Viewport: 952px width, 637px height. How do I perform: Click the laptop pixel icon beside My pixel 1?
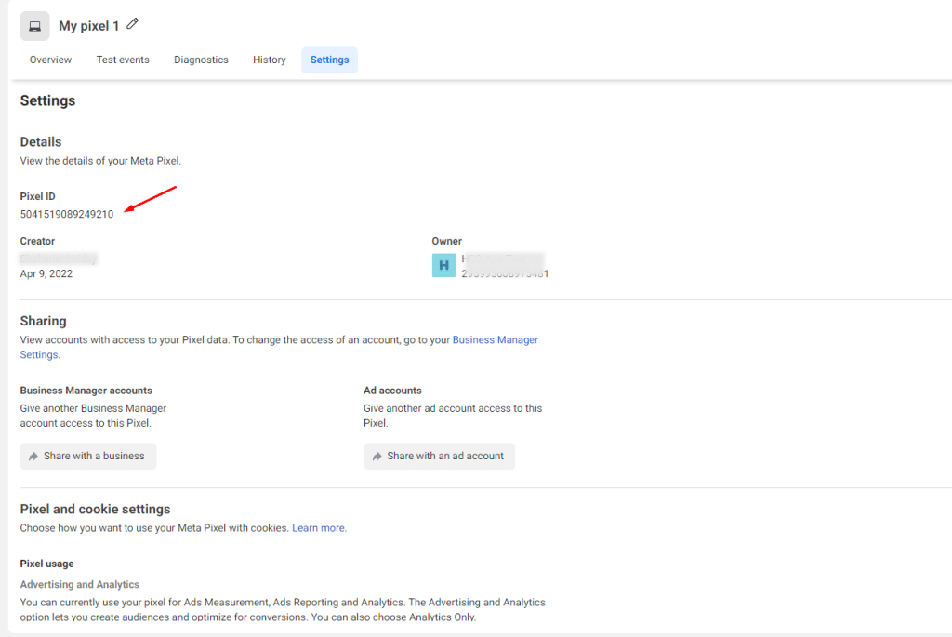(34, 26)
